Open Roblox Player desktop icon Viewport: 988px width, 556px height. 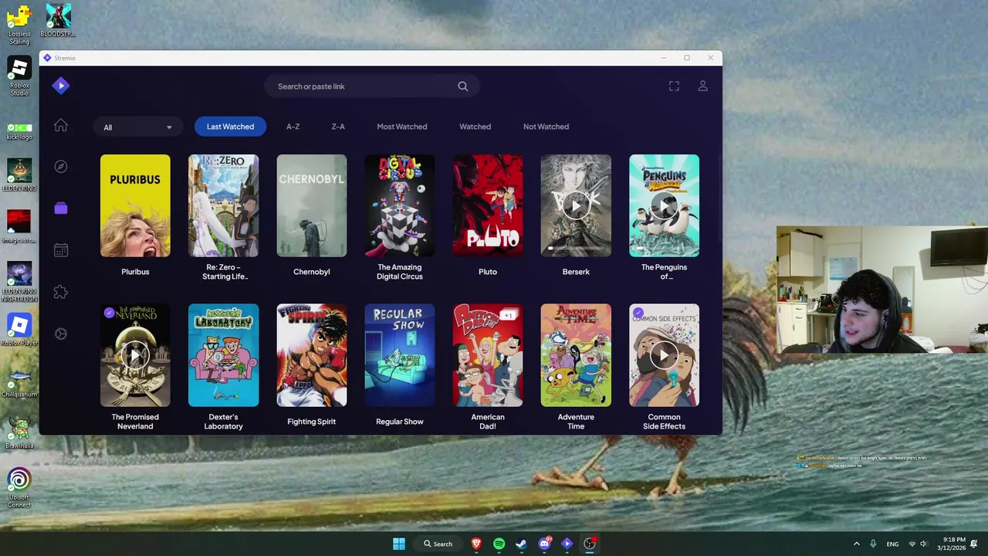point(19,331)
